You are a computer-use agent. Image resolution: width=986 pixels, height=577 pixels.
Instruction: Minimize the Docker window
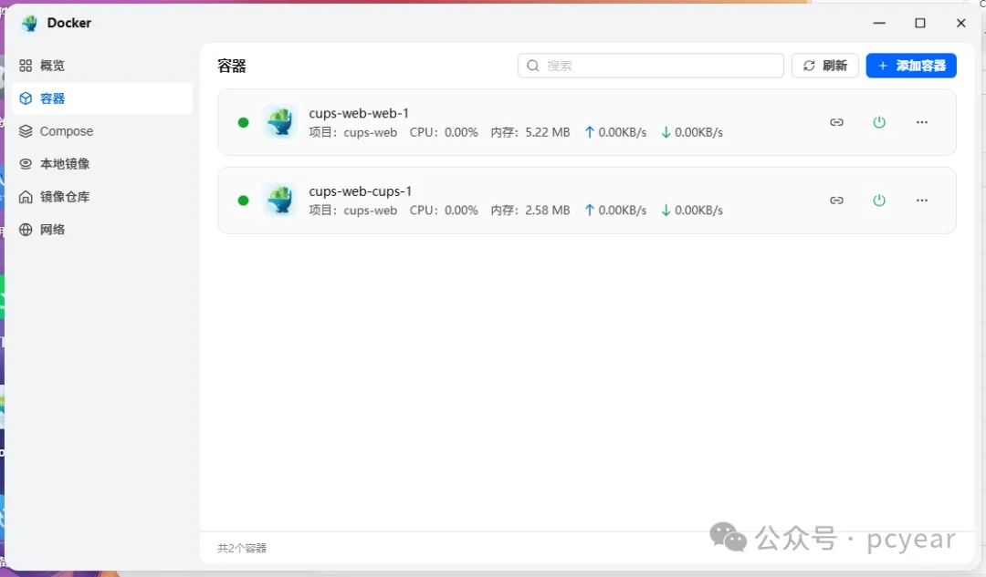[879, 23]
